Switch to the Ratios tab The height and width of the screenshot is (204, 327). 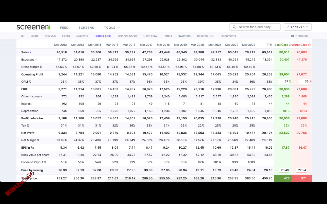coord(168,36)
